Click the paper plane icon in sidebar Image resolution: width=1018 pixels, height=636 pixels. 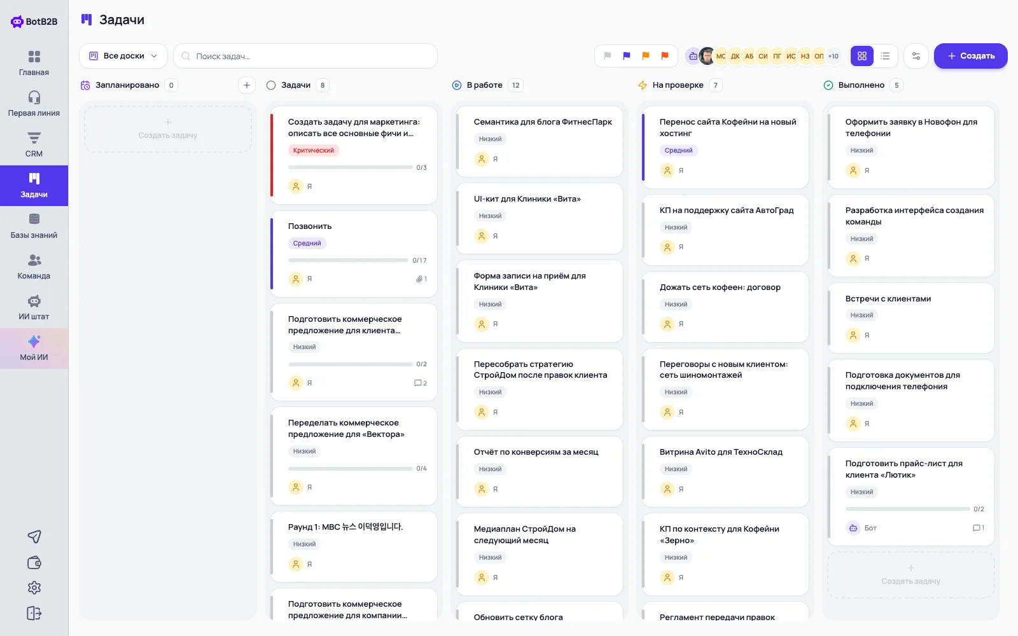coord(34,537)
